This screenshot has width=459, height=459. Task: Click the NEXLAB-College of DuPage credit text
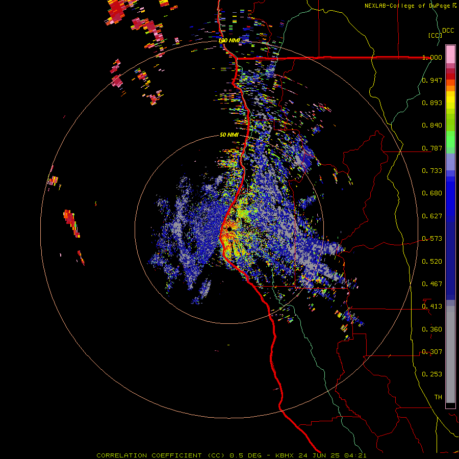click(407, 6)
